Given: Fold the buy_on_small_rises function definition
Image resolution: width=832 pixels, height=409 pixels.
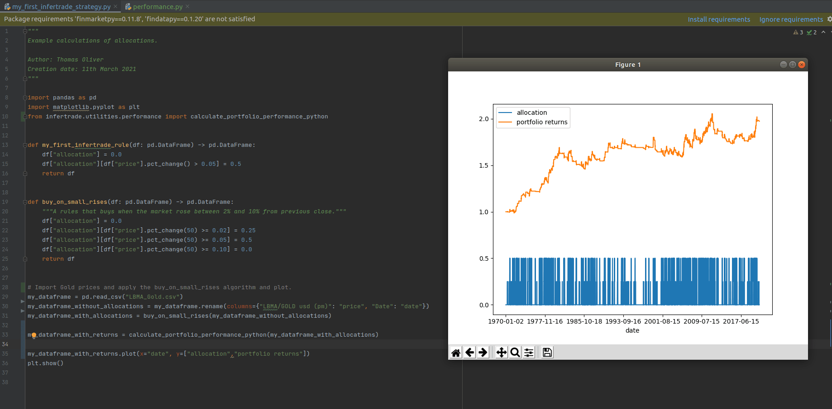Looking at the screenshot, I should [25, 202].
